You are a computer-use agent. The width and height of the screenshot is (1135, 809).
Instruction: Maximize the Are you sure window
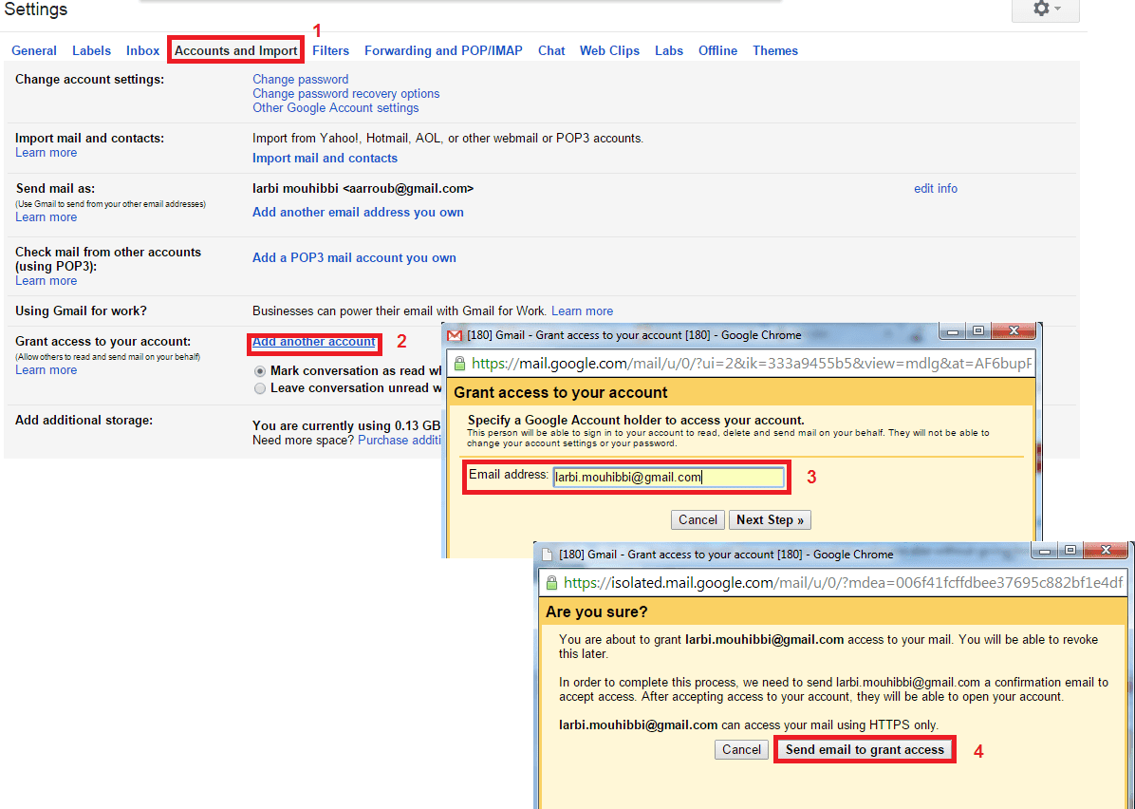pyautogui.click(x=1070, y=551)
